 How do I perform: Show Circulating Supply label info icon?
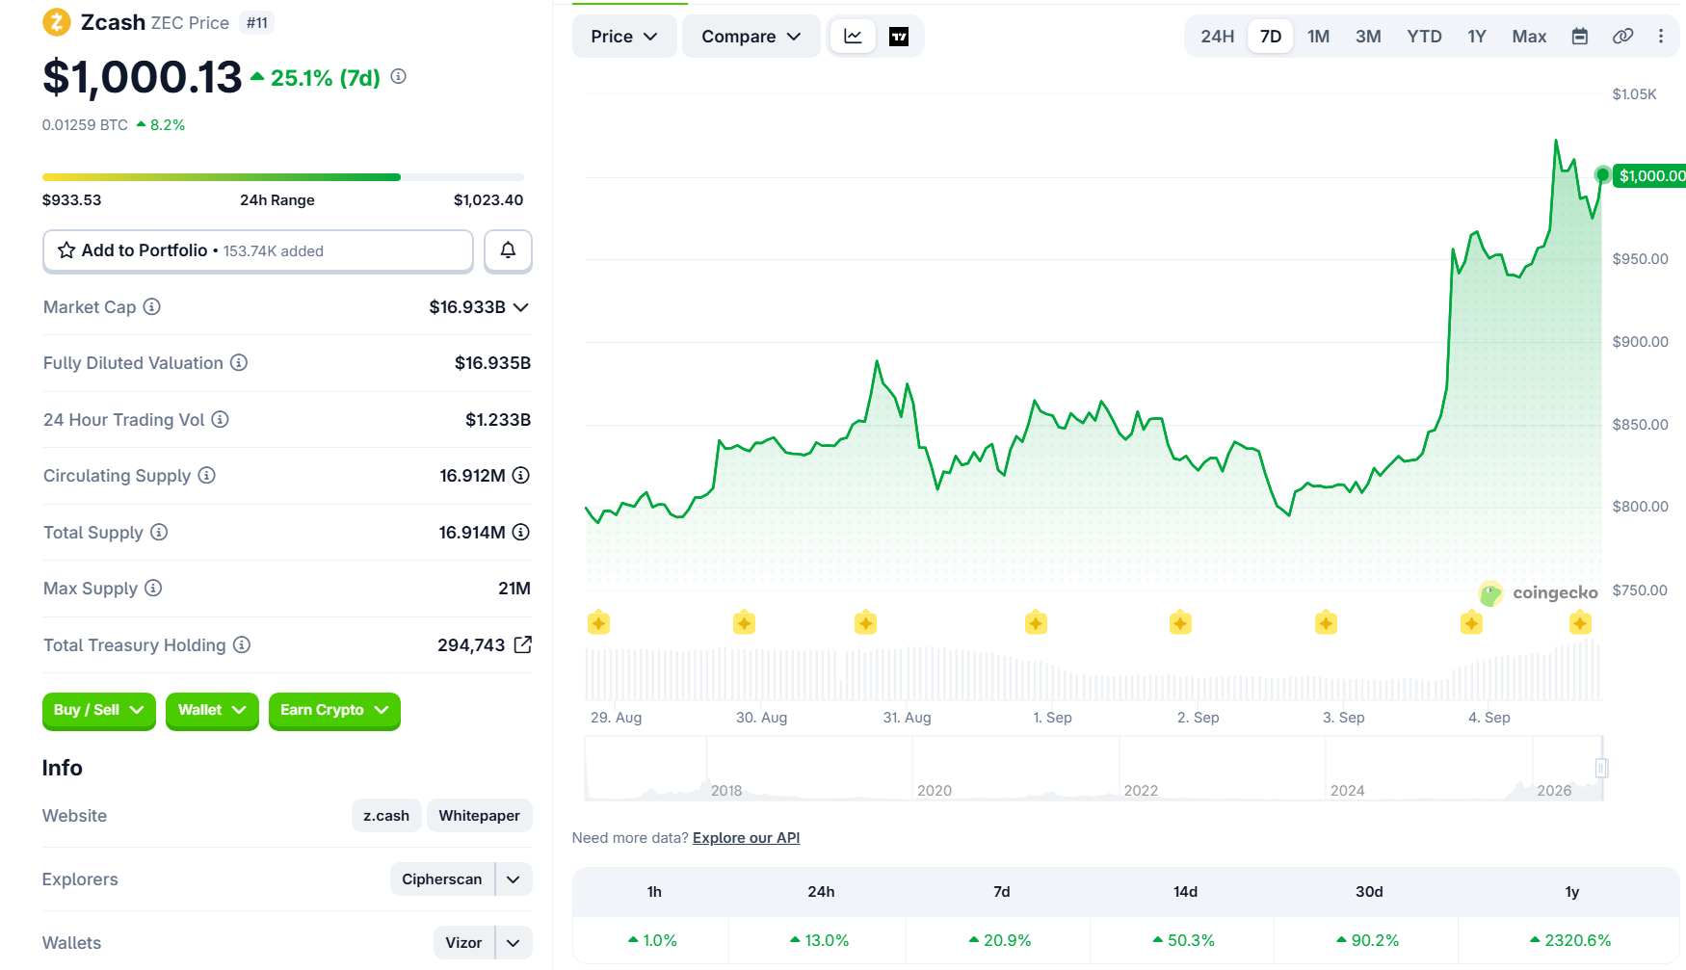coord(207,475)
